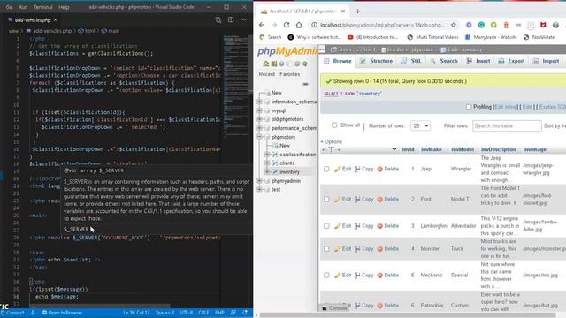Click the Edit inline link

coord(505,107)
